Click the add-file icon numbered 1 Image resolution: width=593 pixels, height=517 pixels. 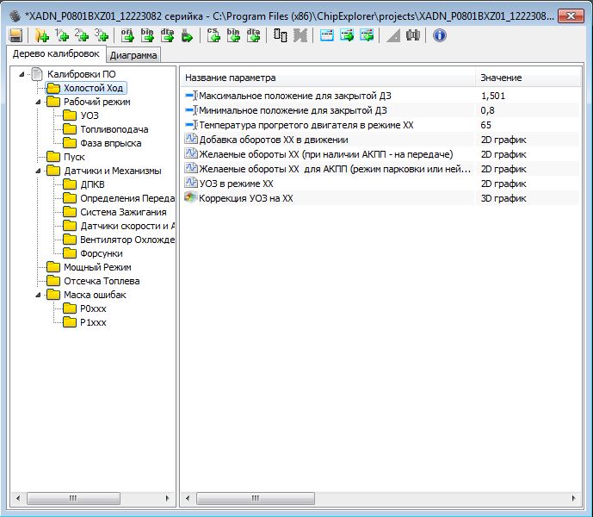(x=62, y=35)
